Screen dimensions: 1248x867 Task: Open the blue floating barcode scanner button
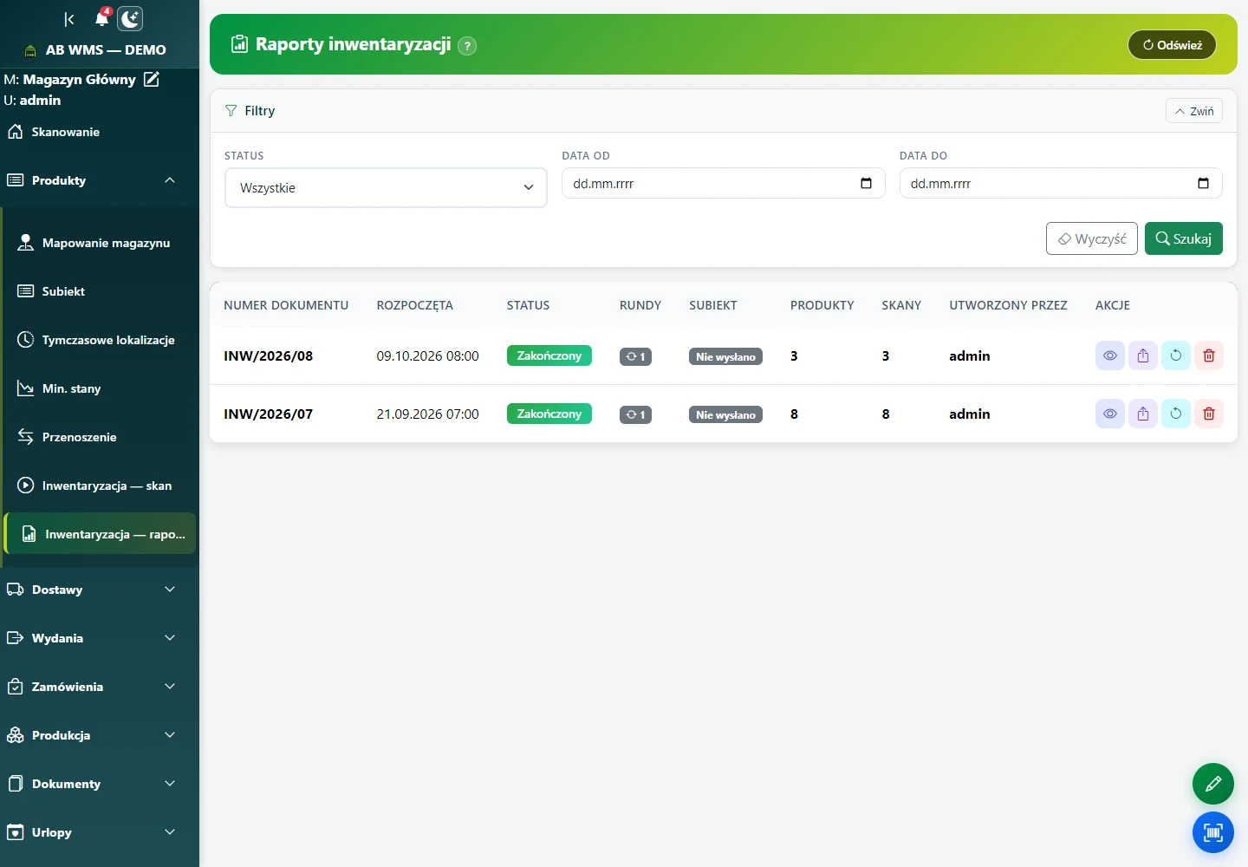(x=1213, y=833)
